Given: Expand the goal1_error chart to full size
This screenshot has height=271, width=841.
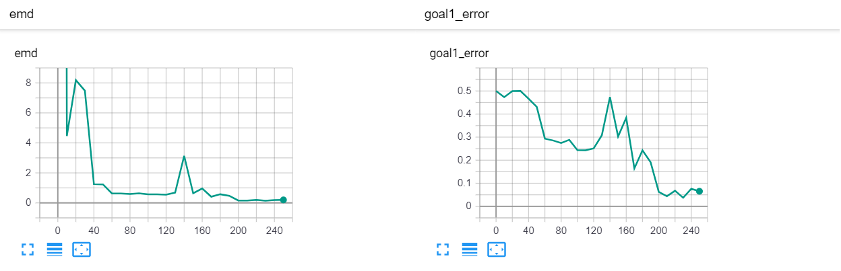Looking at the screenshot, I should [442, 249].
